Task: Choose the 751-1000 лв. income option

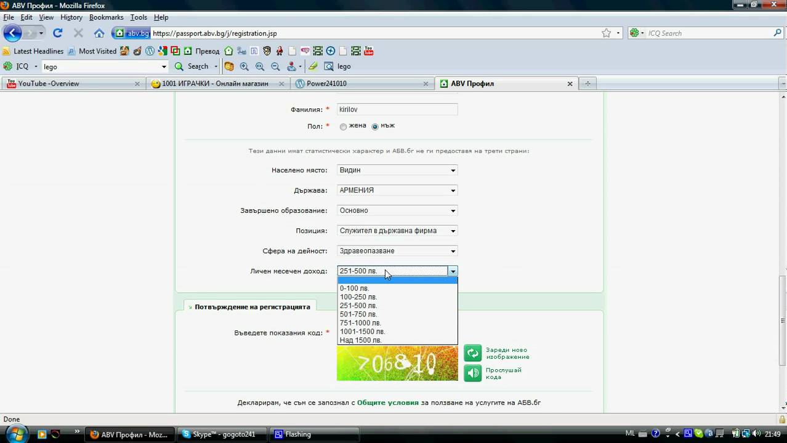Action: 397,323
